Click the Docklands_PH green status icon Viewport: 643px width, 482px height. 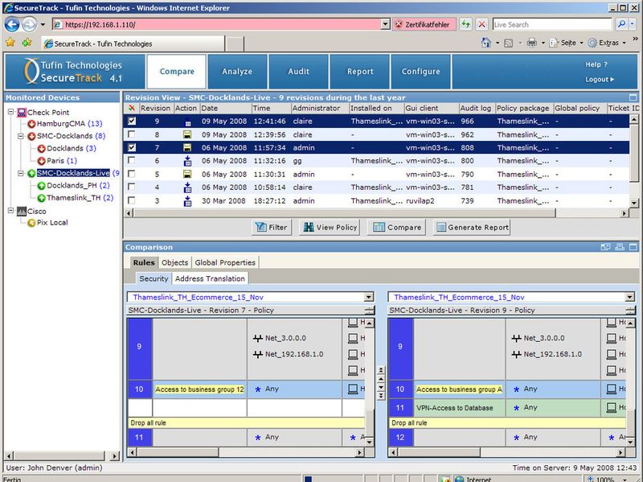pos(42,186)
